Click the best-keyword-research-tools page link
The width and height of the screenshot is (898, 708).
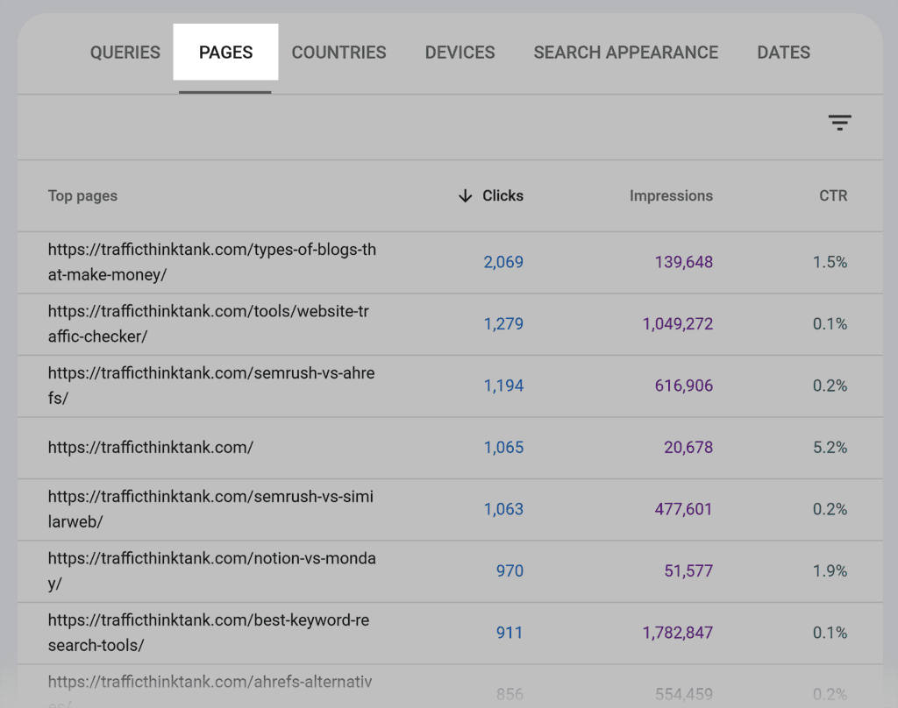(210, 632)
